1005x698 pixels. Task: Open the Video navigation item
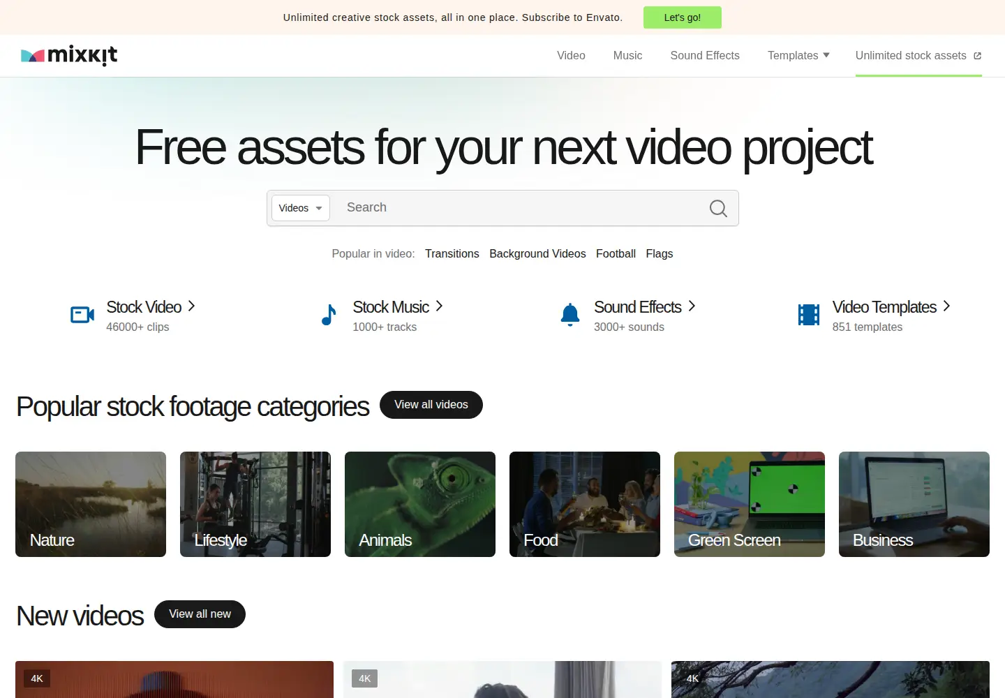coord(571,55)
